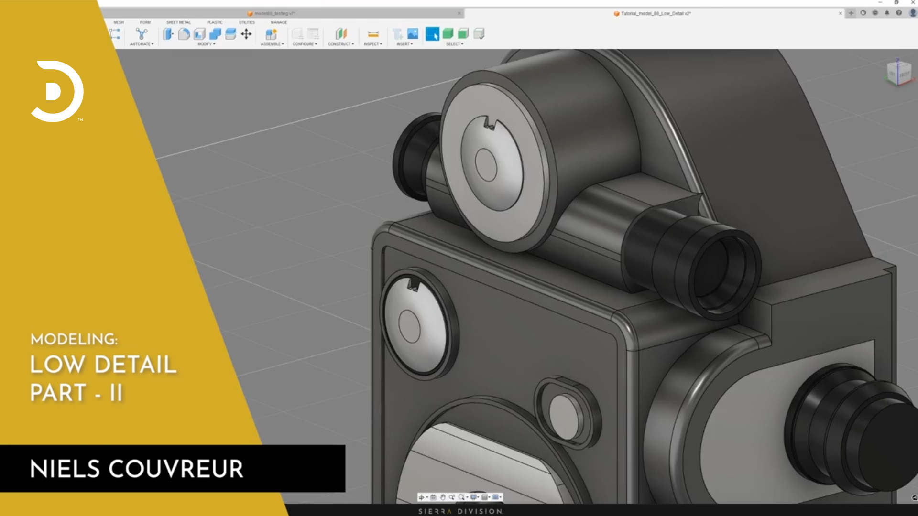The width and height of the screenshot is (918, 516).
Task: Switch to the UTILITIES ribbon tab
Action: 247,22
